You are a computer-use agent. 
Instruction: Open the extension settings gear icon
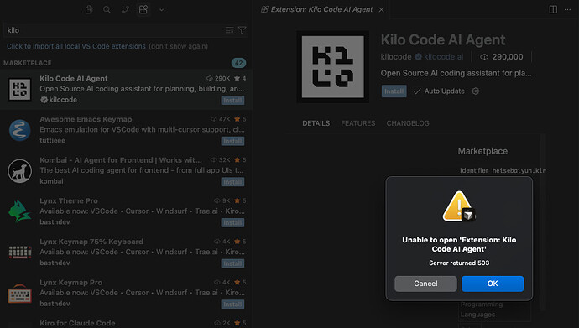476,91
